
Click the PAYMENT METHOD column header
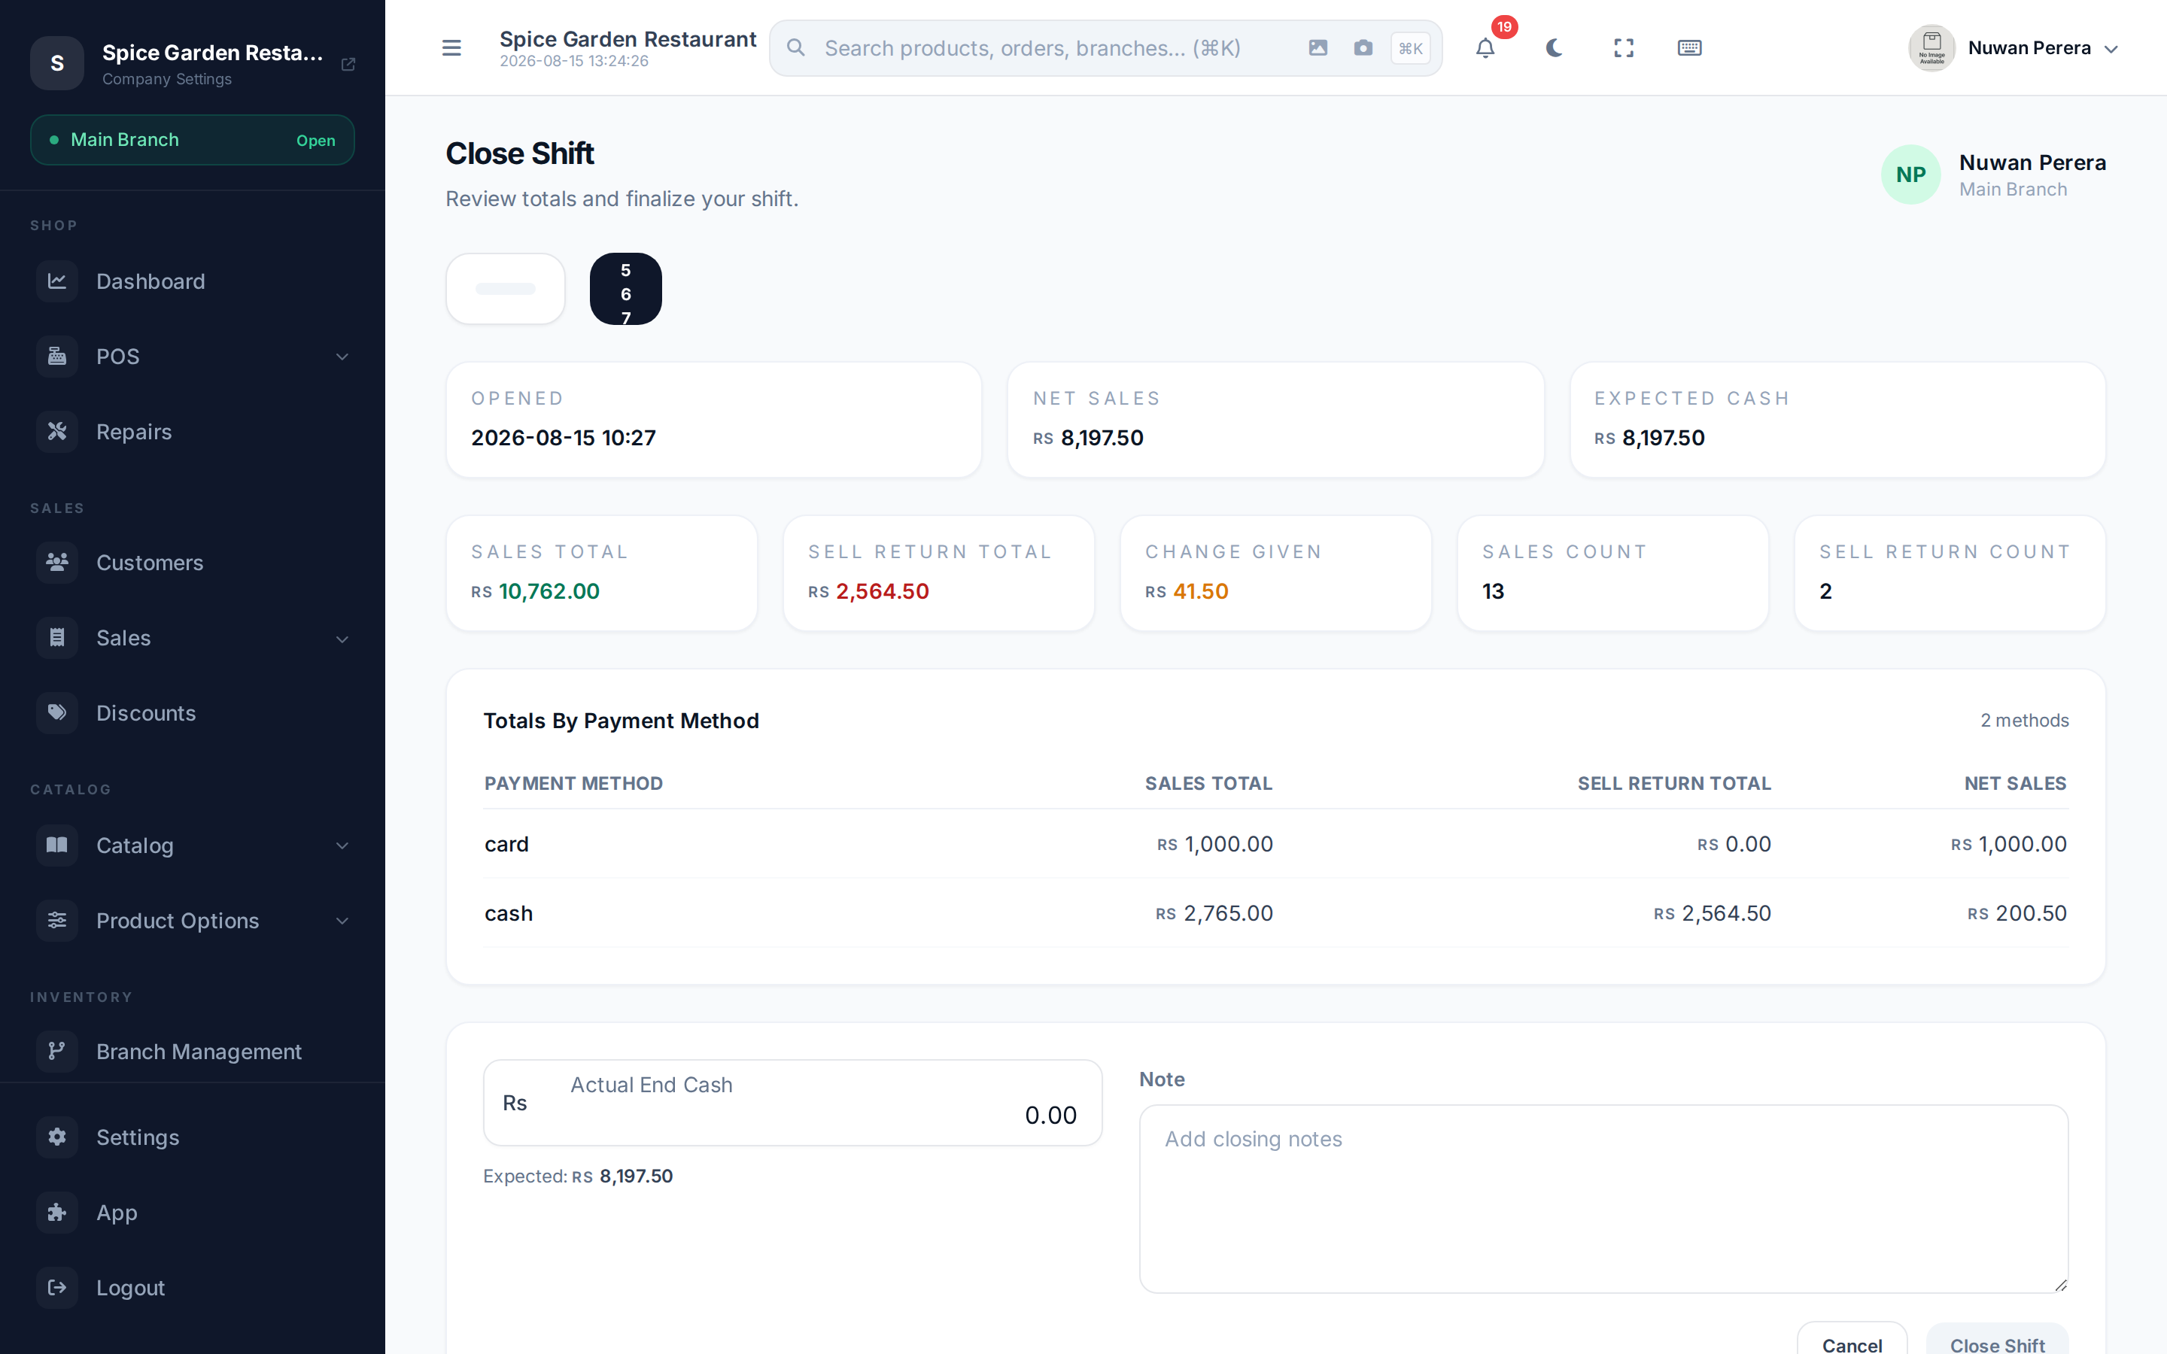[573, 784]
